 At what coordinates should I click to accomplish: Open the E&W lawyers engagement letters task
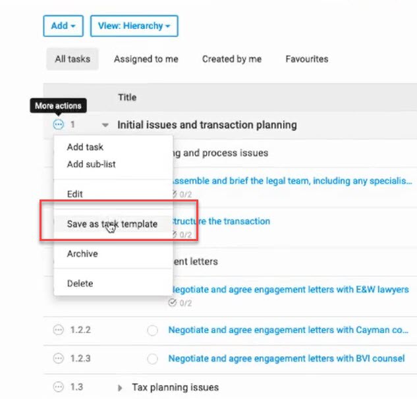290,290
